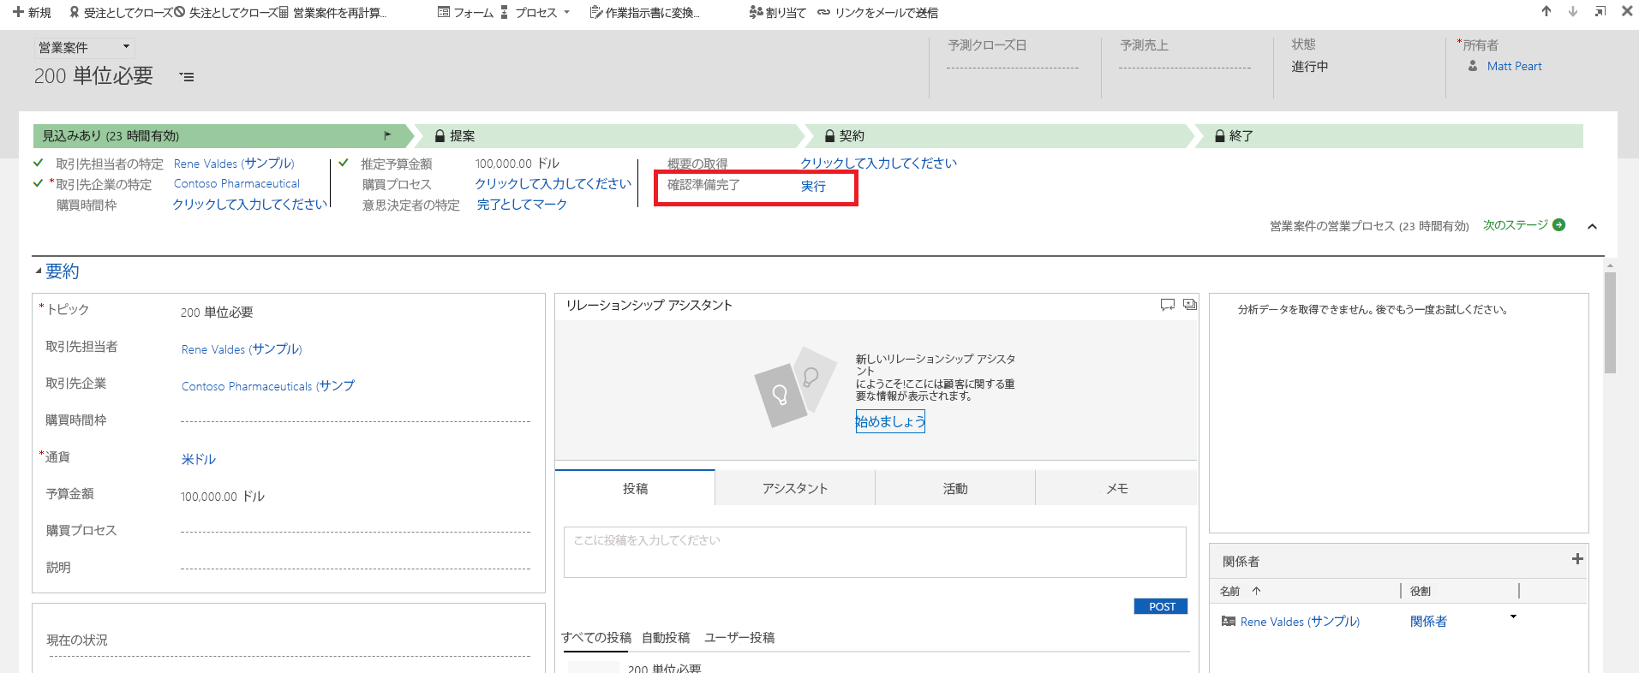Viewport: 1639px width, 673px height.
Task: Click the assistant multi-window icon
Action: tap(1190, 305)
